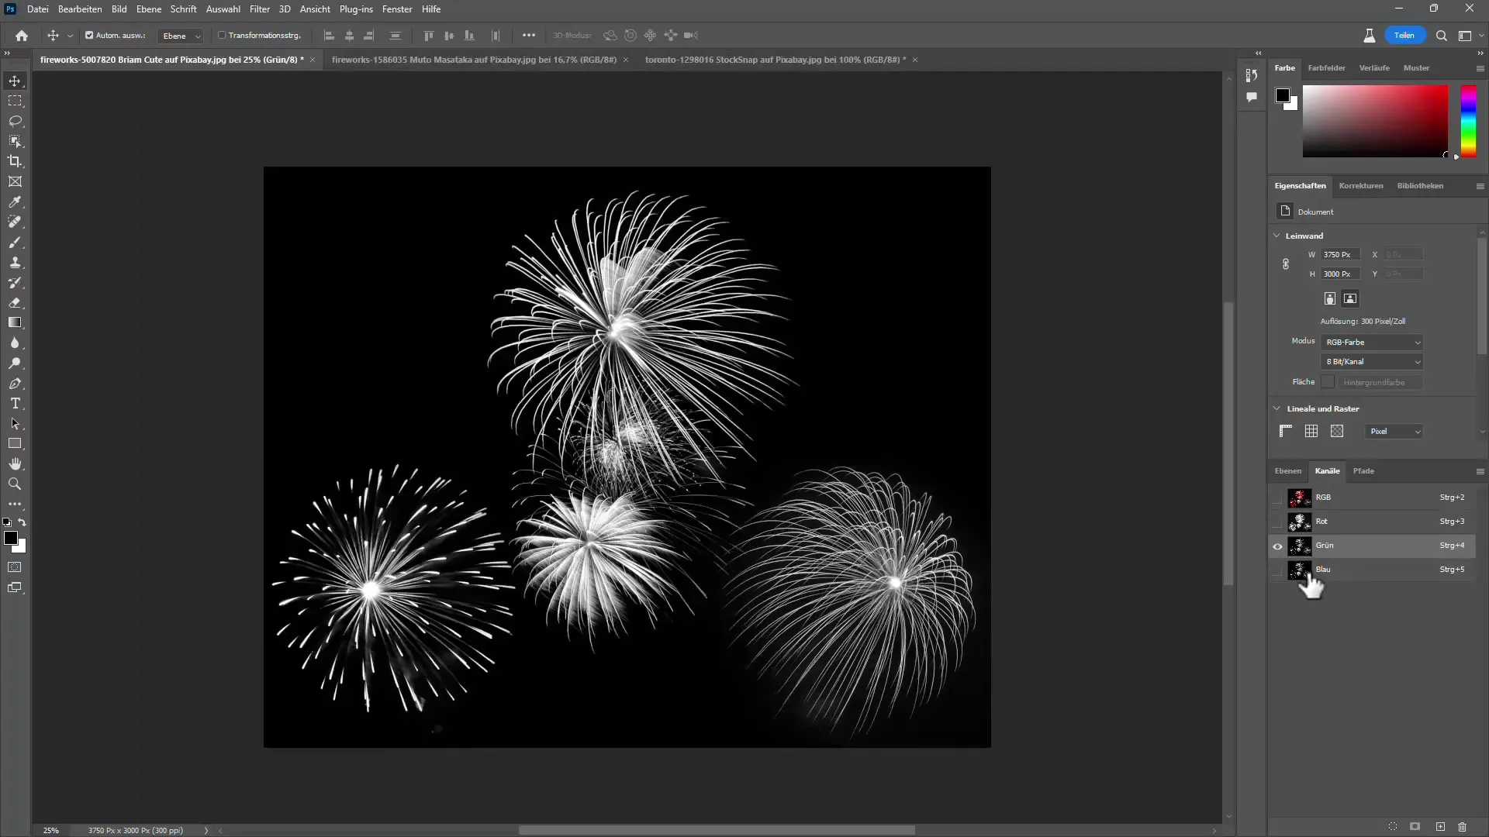Select the Hand tool
This screenshot has width=1489, height=837.
pyautogui.click(x=15, y=463)
